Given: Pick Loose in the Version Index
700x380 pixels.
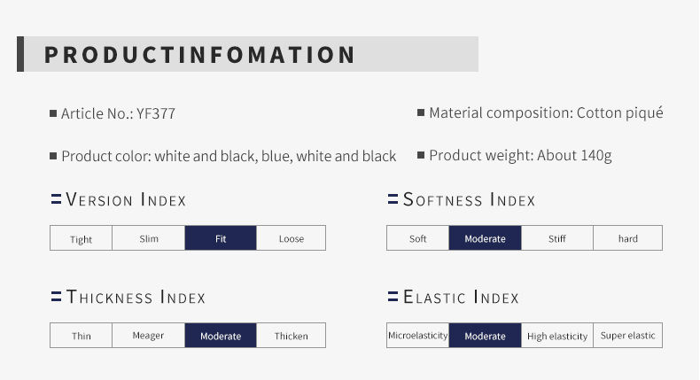Looking at the screenshot, I should (x=291, y=238).
